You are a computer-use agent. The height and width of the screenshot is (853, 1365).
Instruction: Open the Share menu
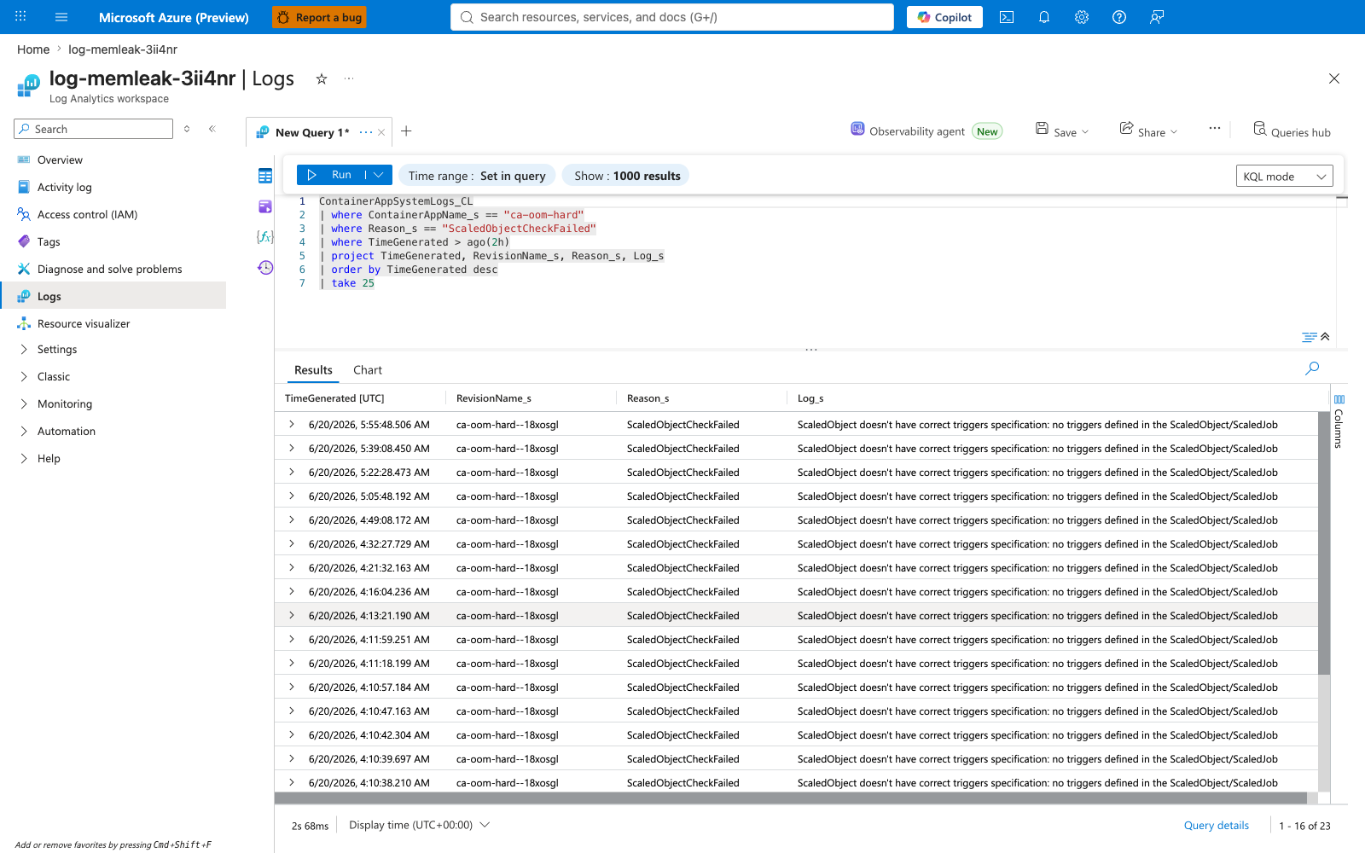click(x=1148, y=131)
